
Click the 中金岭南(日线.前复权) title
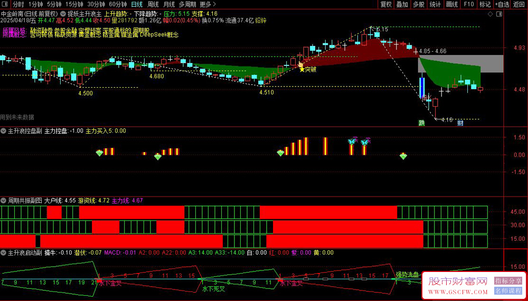tap(30, 14)
